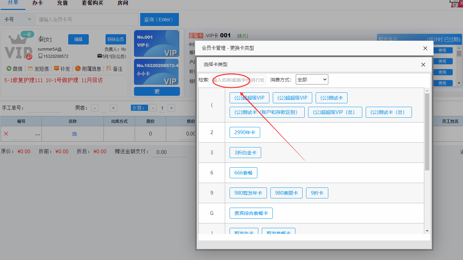Decrease 男客 count with minus button
This screenshot has width=463, height=260.
pyautogui.click(x=95, y=108)
